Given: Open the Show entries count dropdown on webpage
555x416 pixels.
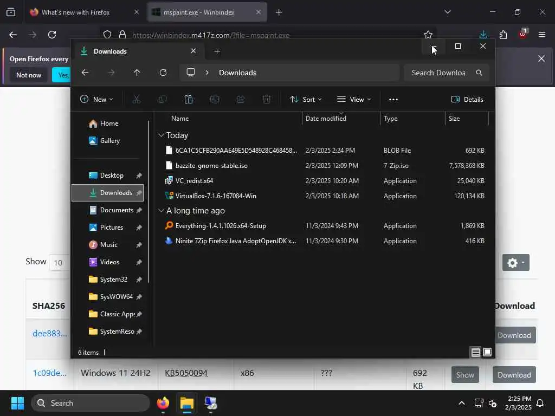Looking at the screenshot, I should [60, 263].
